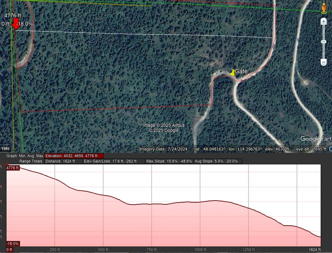Click the yellow Gate pushpin placemark
Screen dimensions: 332x253
232,72
